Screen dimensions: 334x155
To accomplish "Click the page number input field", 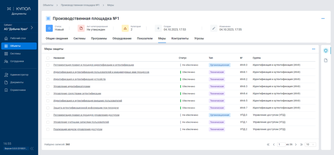I will tap(281, 144).
